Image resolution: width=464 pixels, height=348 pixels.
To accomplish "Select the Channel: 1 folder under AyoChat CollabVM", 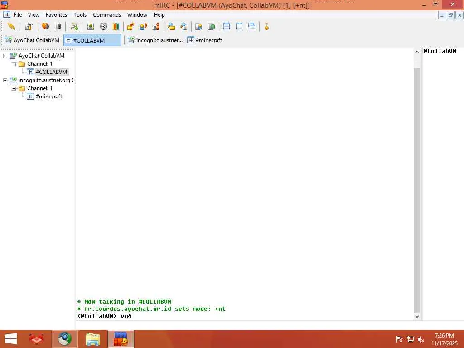I will 40,64.
